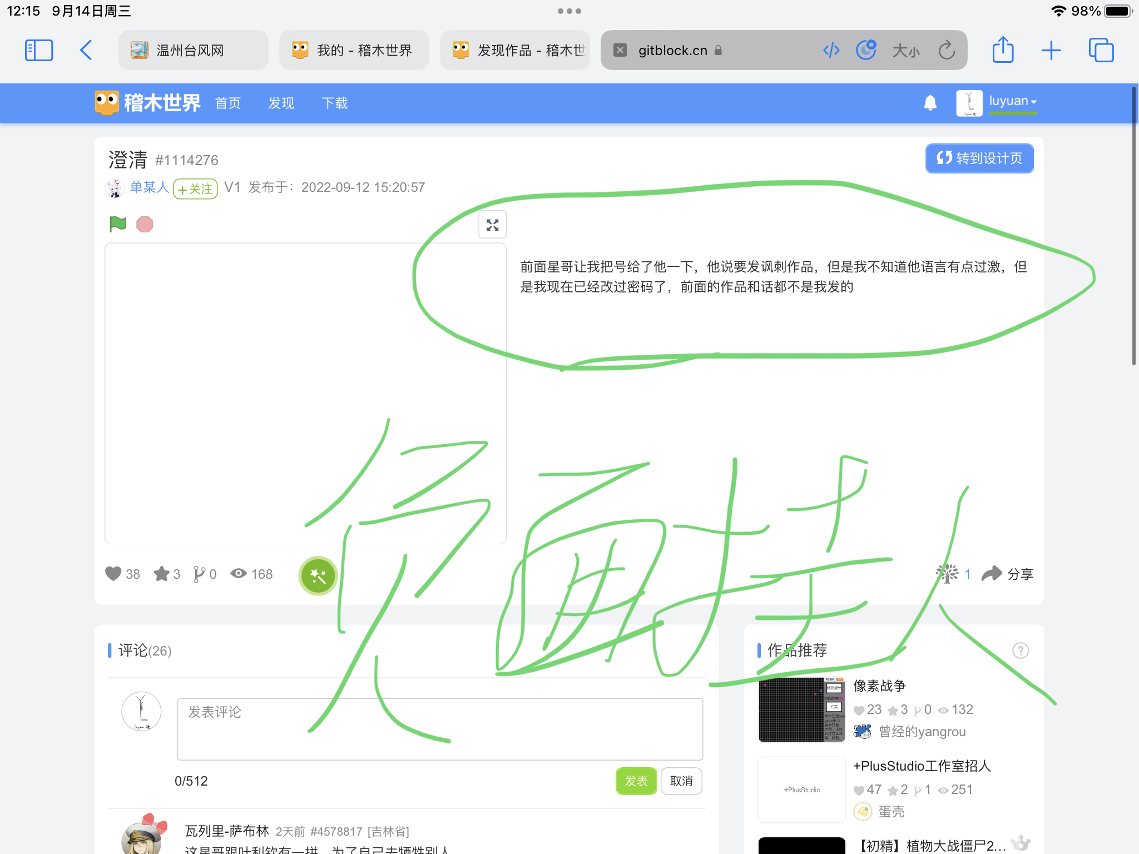Favorite the project with the star icon

point(162,574)
